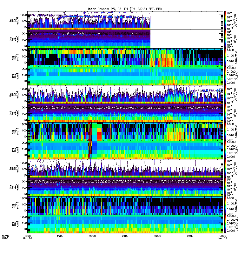
Task: Click the 'tha fff 32 edc34' panel label
Action: [x=14, y=21]
